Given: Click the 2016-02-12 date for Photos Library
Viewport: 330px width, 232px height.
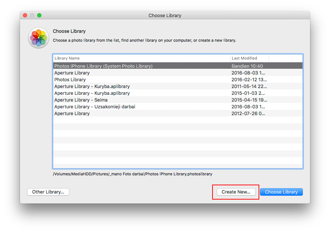Looking at the screenshot, I should [249, 79].
